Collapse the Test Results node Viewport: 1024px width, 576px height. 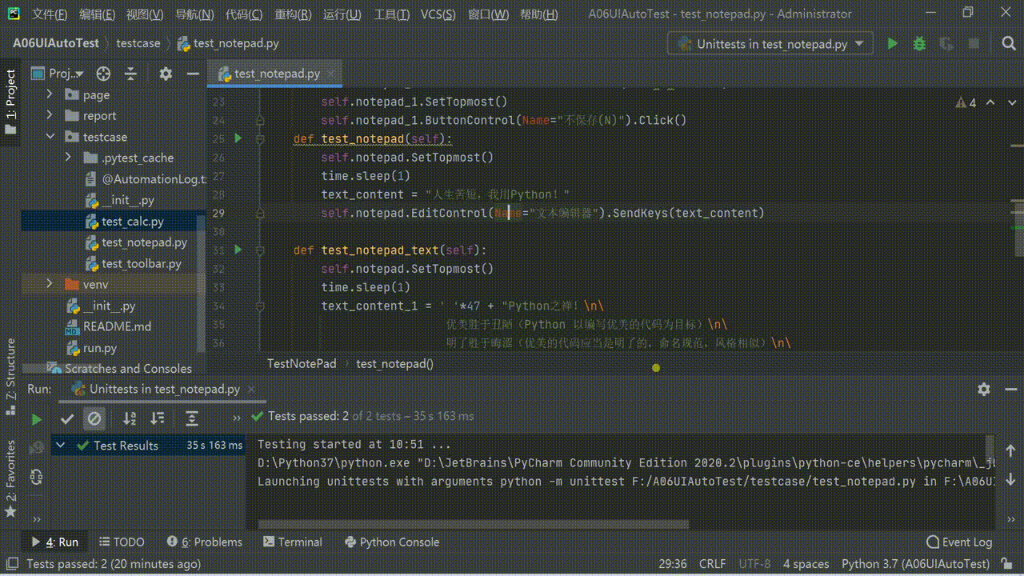[x=60, y=445]
